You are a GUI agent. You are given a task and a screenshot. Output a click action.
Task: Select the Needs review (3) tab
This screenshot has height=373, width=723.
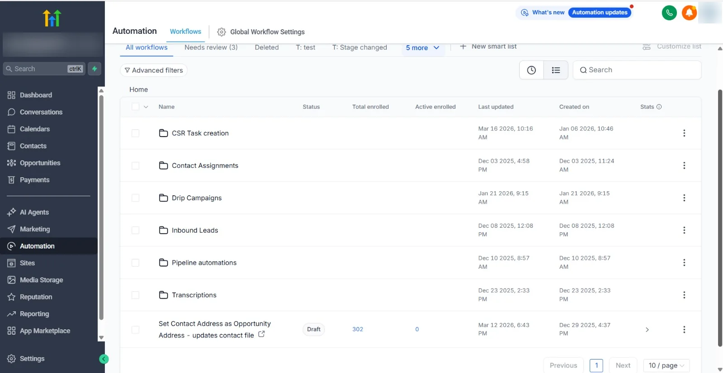click(211, 47)
